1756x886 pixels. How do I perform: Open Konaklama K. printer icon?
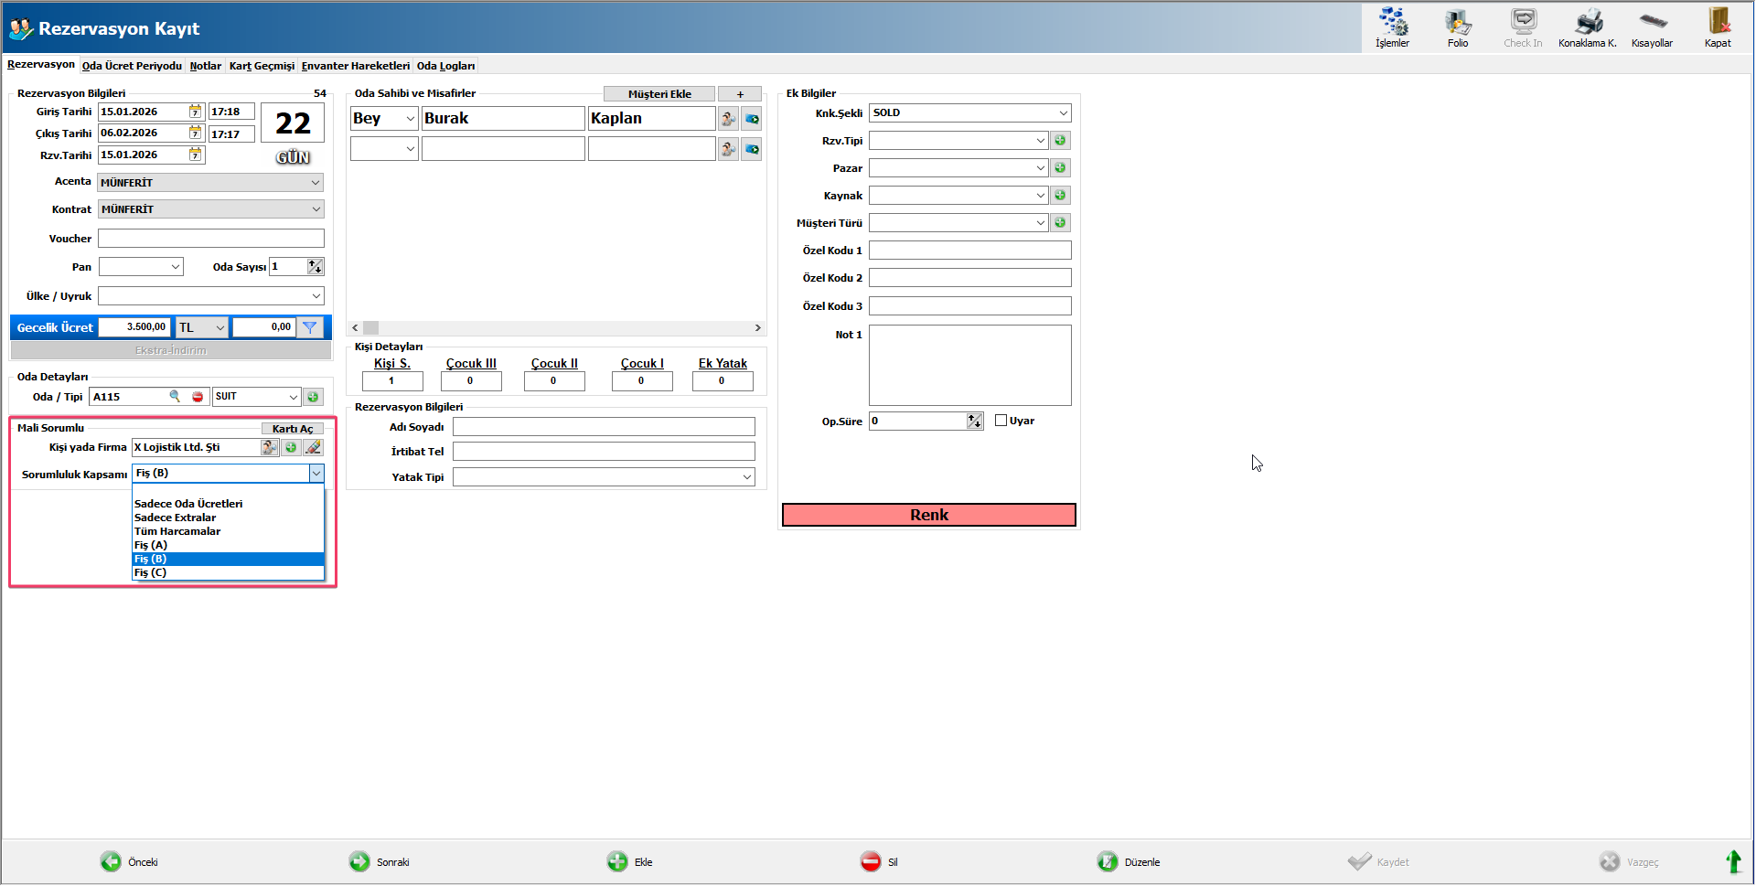coord(1588,22)
